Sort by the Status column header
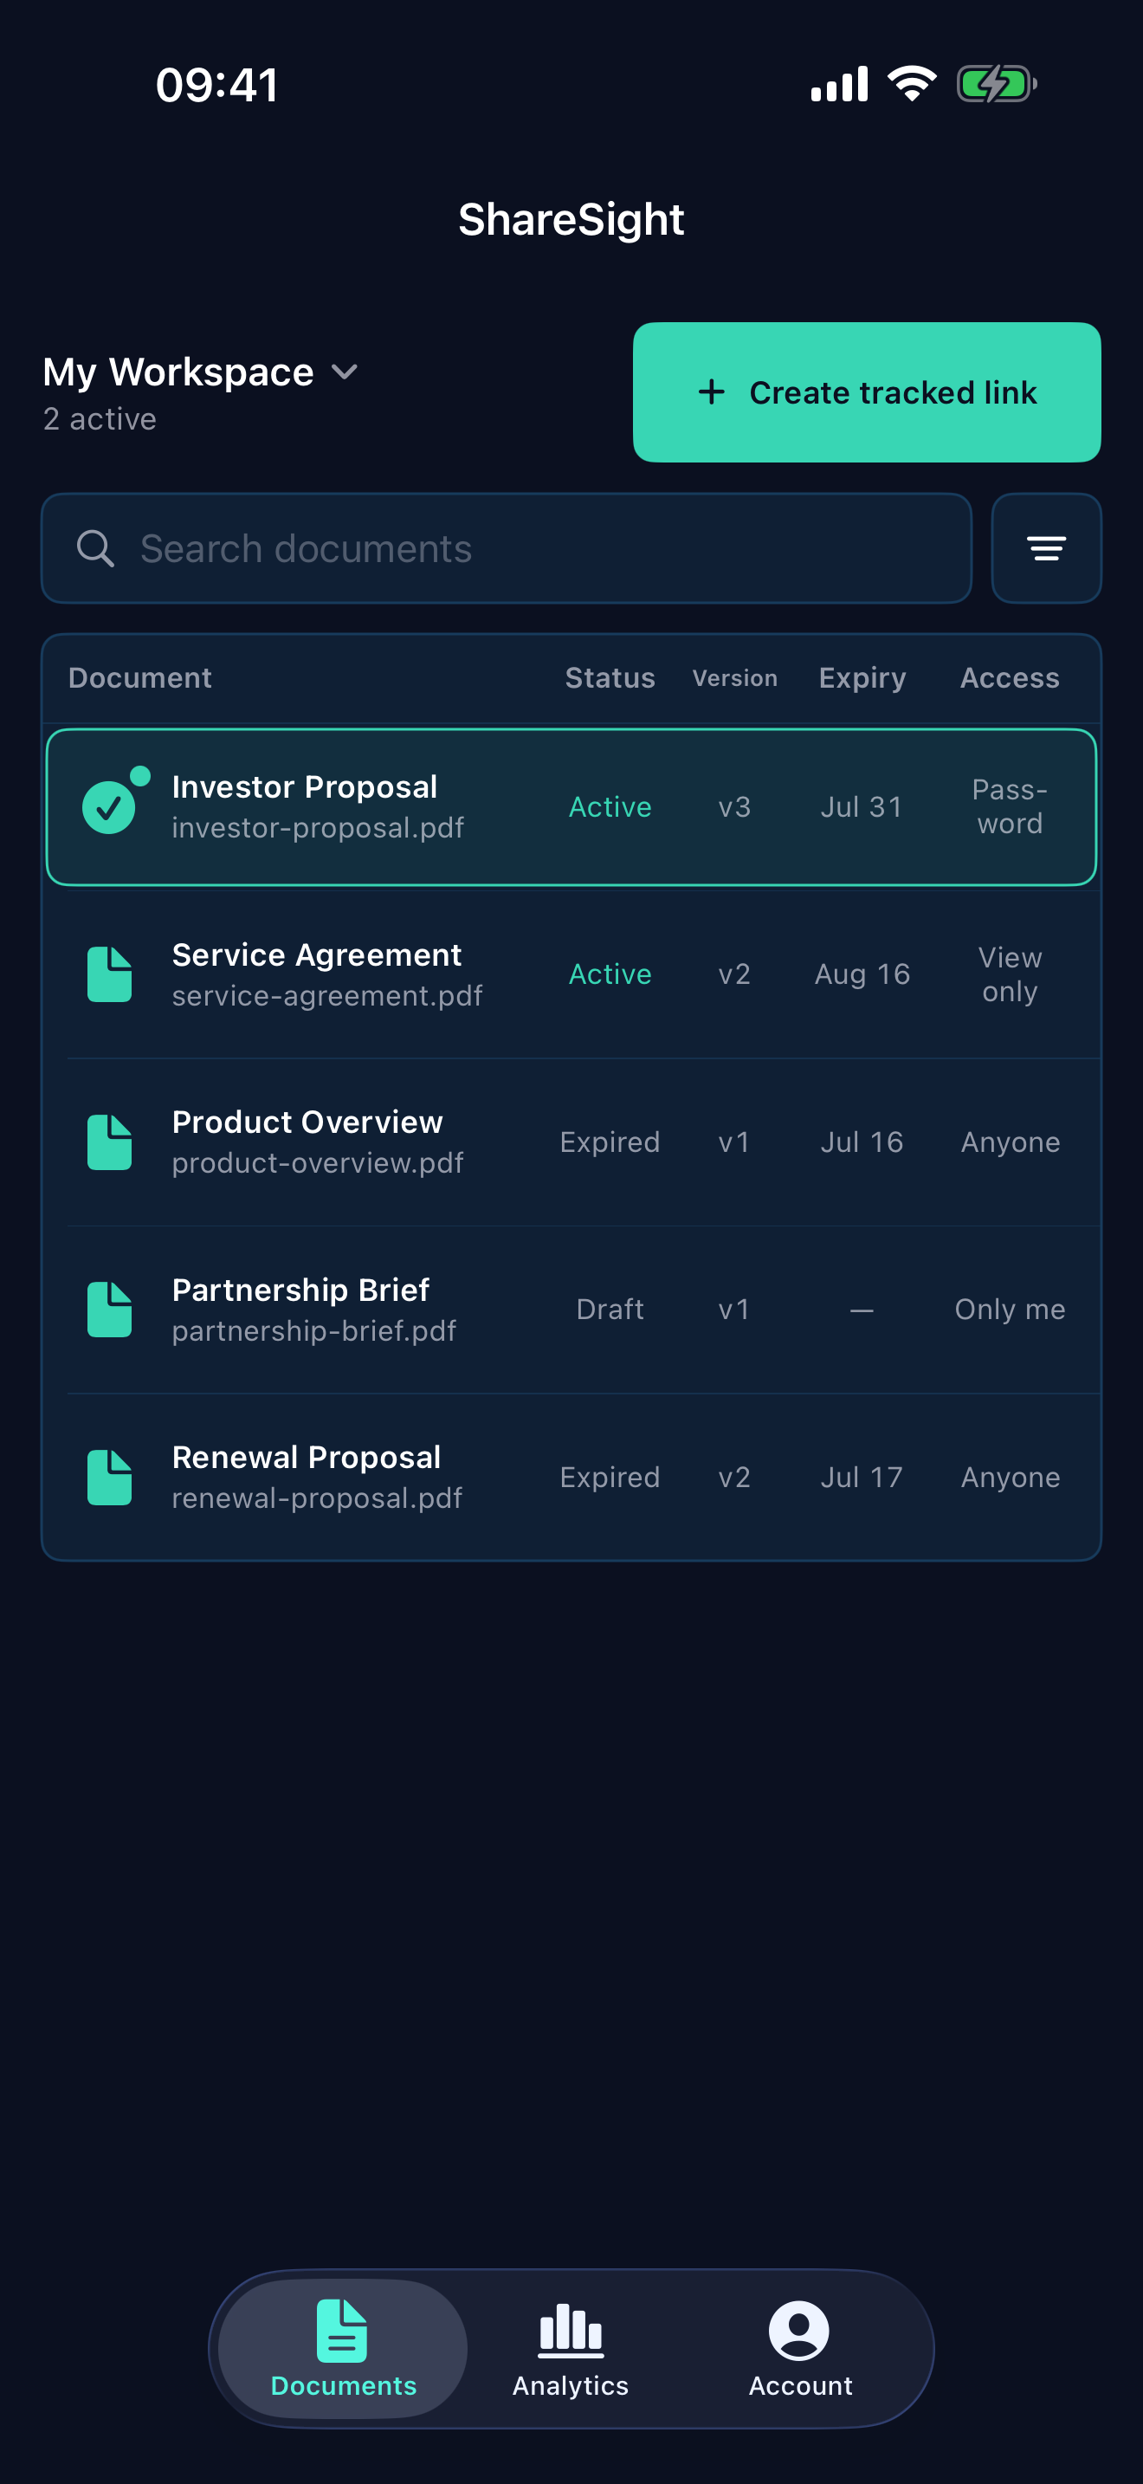Image resolution: width=1143 pixels, height=2484 pixels. click(x=610, y=678)
